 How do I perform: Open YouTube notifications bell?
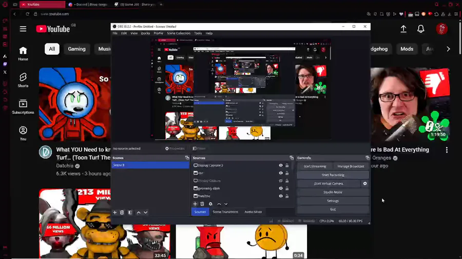tap(421, 29)
